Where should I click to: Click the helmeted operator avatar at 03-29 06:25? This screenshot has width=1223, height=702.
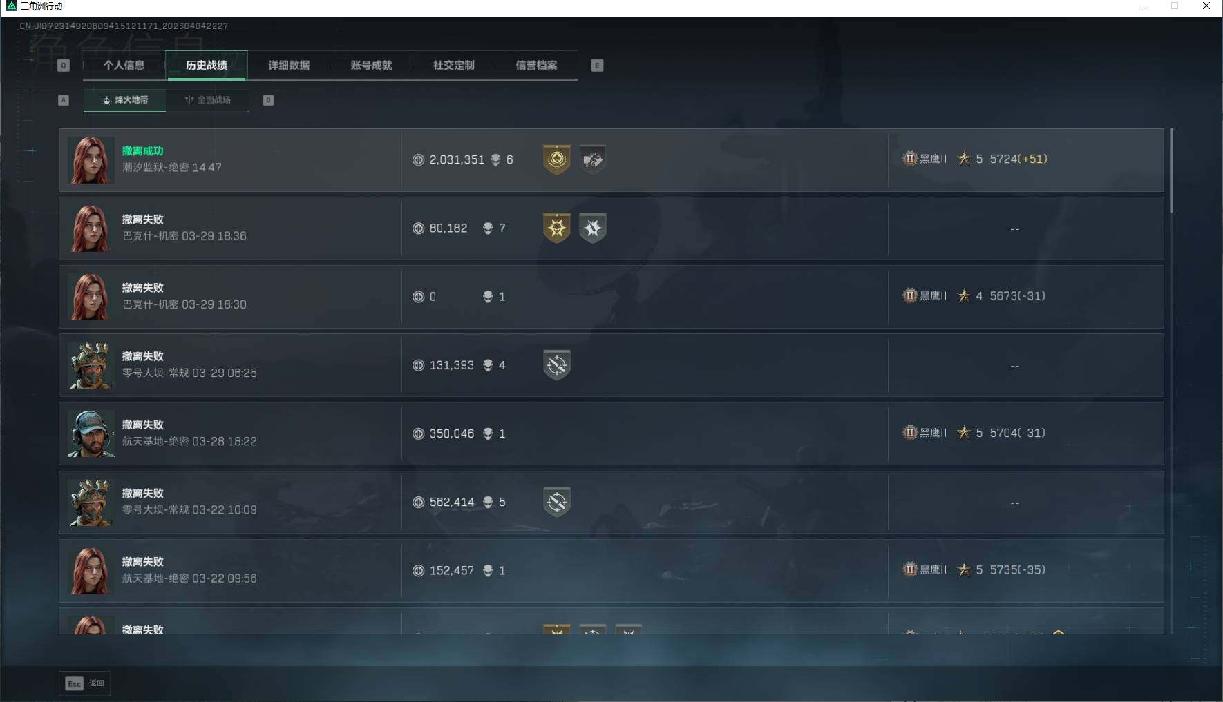(x=91, y=365)
